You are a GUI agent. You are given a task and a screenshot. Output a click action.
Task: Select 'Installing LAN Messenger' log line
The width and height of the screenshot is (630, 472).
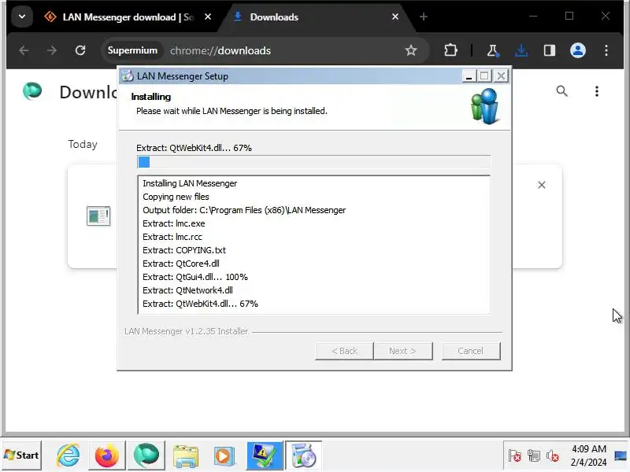click(190, 183)
